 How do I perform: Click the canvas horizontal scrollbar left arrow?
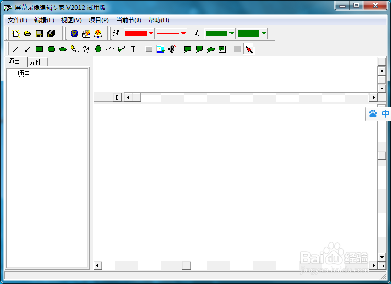pyautogui.click(x=98, y=266)
